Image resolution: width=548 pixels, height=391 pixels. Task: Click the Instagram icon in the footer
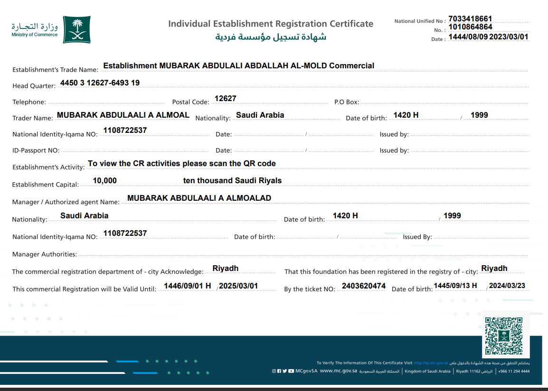tap(274, 371)
